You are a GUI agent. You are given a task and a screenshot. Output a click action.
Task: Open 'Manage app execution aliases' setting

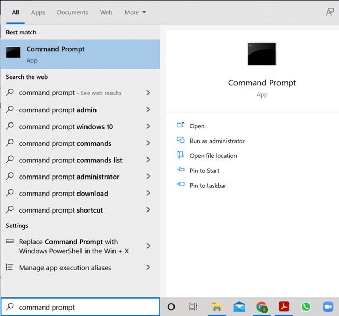[80, 268]
